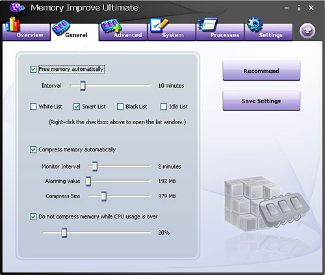Click the Settings gear icon
The height and width of the screenshot is (275, 325).
click(x=255, y=24)
